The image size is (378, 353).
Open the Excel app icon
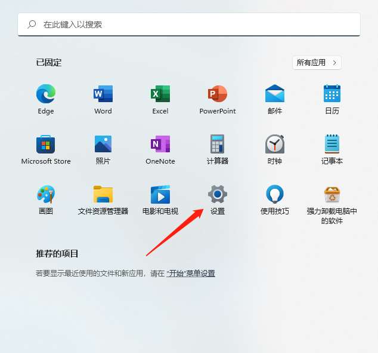click(x=160, y=94)
